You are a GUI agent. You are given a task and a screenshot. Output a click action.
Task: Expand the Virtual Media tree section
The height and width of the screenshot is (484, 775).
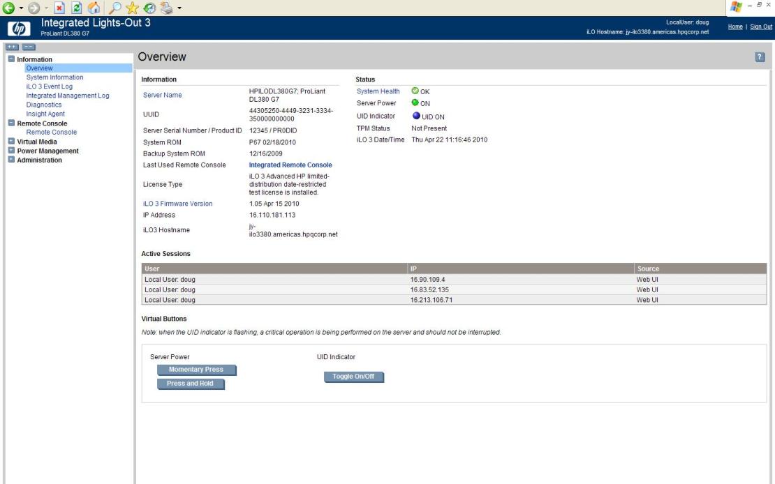pyautogui.click(x=11, y=142)
